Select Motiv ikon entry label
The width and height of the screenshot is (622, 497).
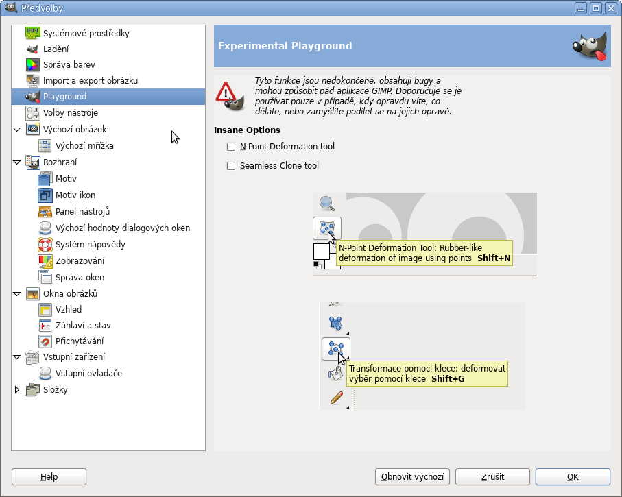pyautogui.click(x=75, y=195)
